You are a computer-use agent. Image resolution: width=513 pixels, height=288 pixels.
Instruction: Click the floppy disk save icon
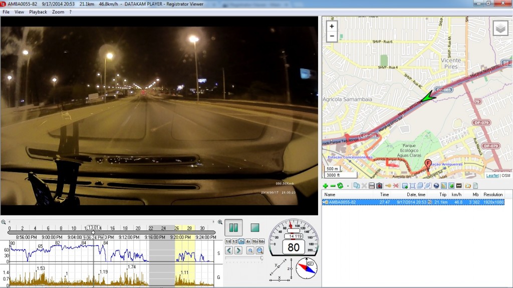(371, 185)
